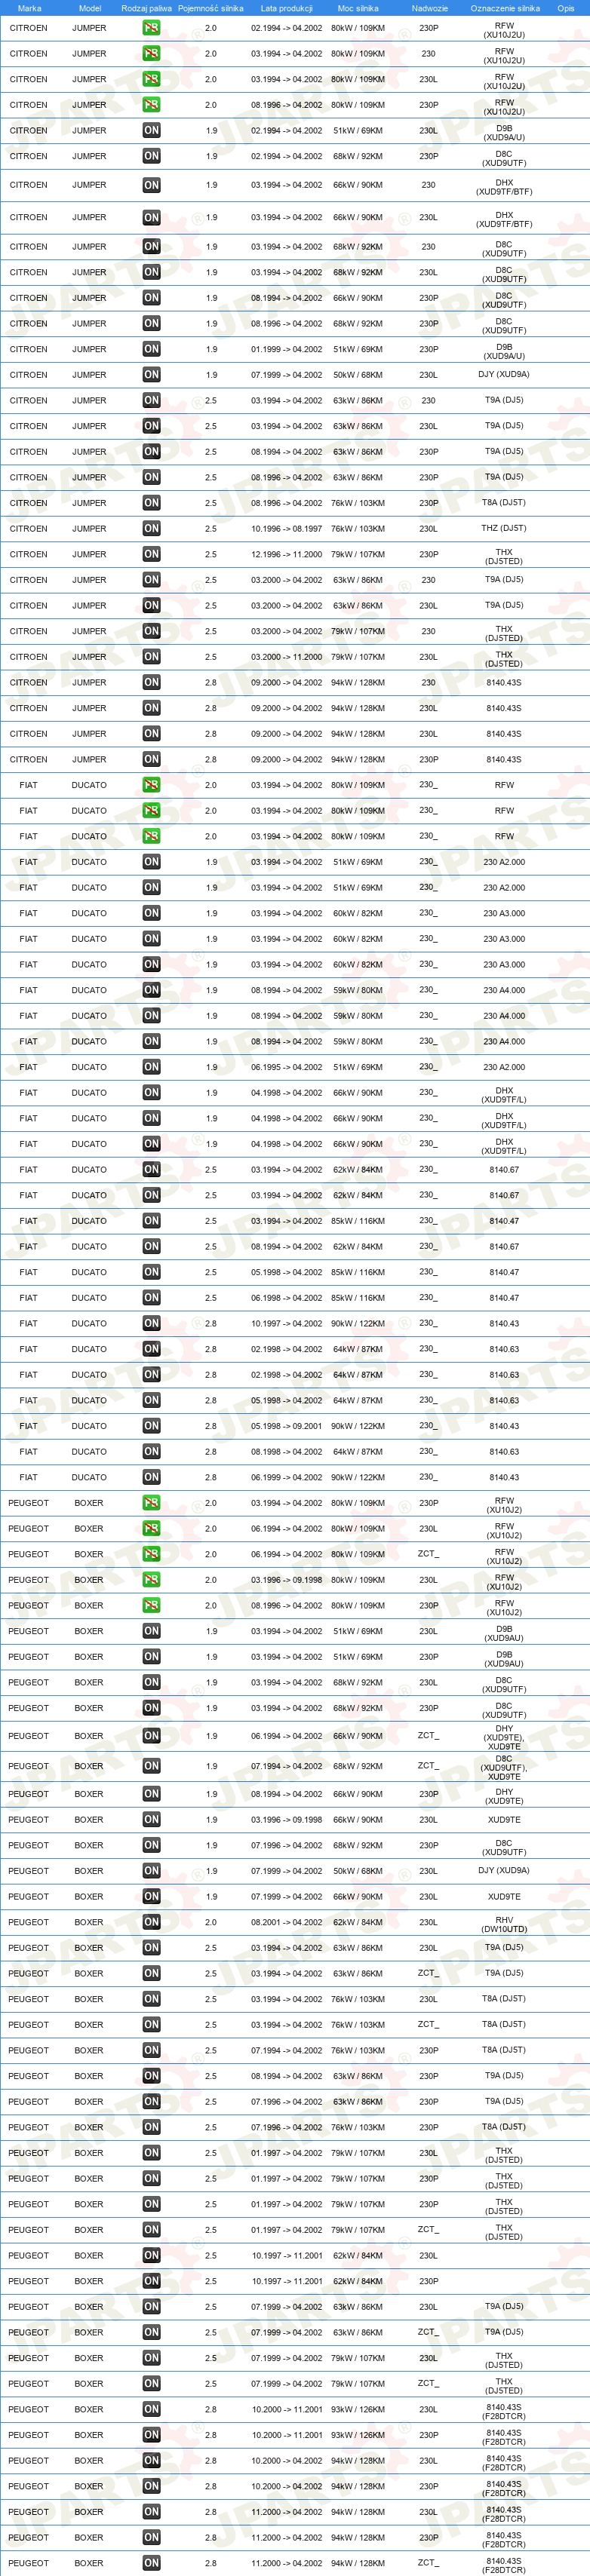The height and width of the screenshot is (2576, 590).
Task: Click ON icon in Peugeot 1.9 07.1994 row
Action: pos(151,1766)
